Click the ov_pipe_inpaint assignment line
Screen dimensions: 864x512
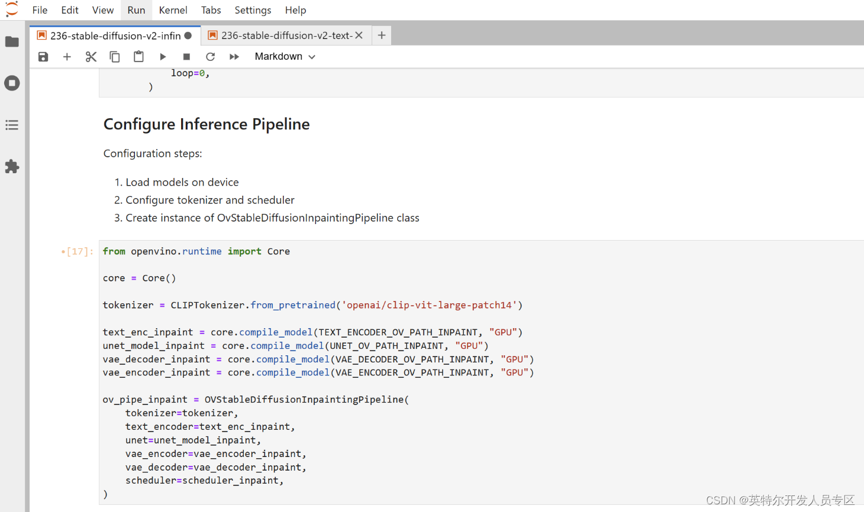[x=256, y=400]
